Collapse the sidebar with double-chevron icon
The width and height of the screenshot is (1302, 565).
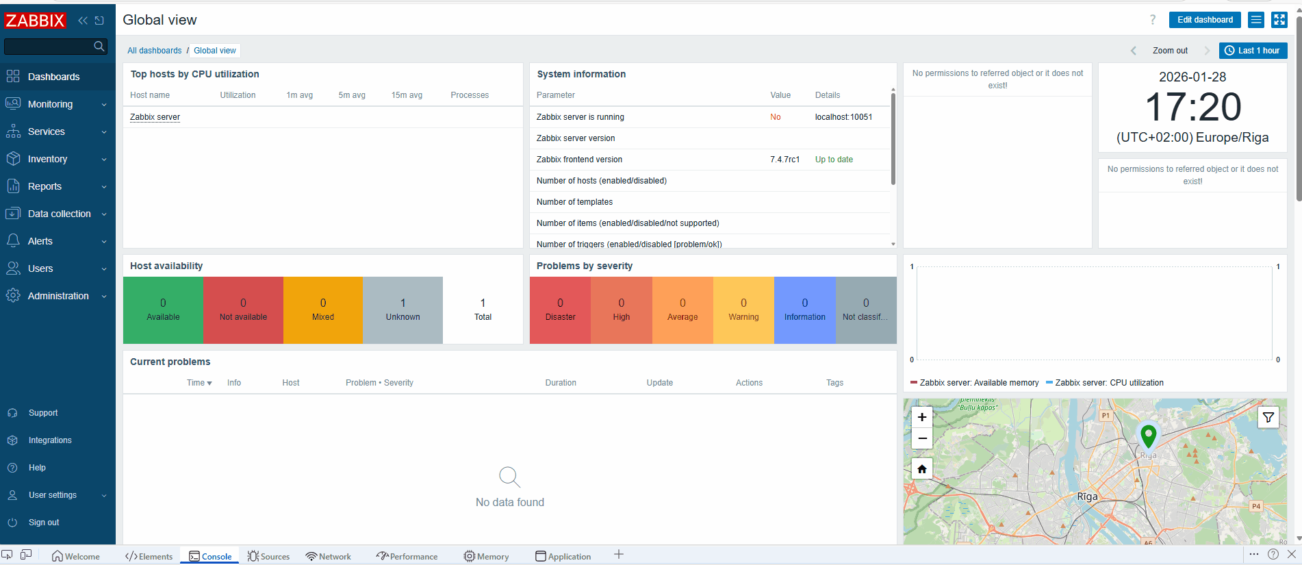pyautogui.click(x=83, y=21)
